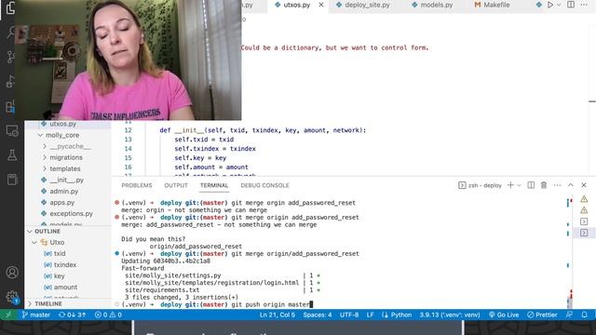596x335 pixels.
Task: Switch to the Makefile tab
Action: click(493, 5)
